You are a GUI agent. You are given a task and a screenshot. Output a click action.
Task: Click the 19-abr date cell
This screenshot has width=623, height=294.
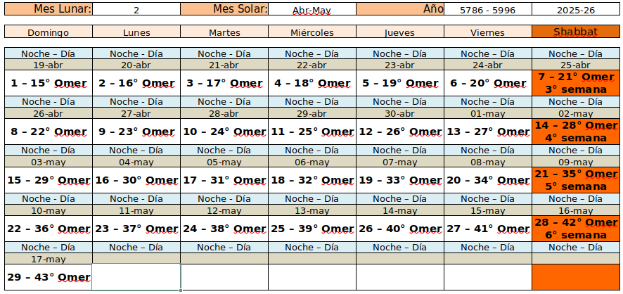tap(48, 65)
